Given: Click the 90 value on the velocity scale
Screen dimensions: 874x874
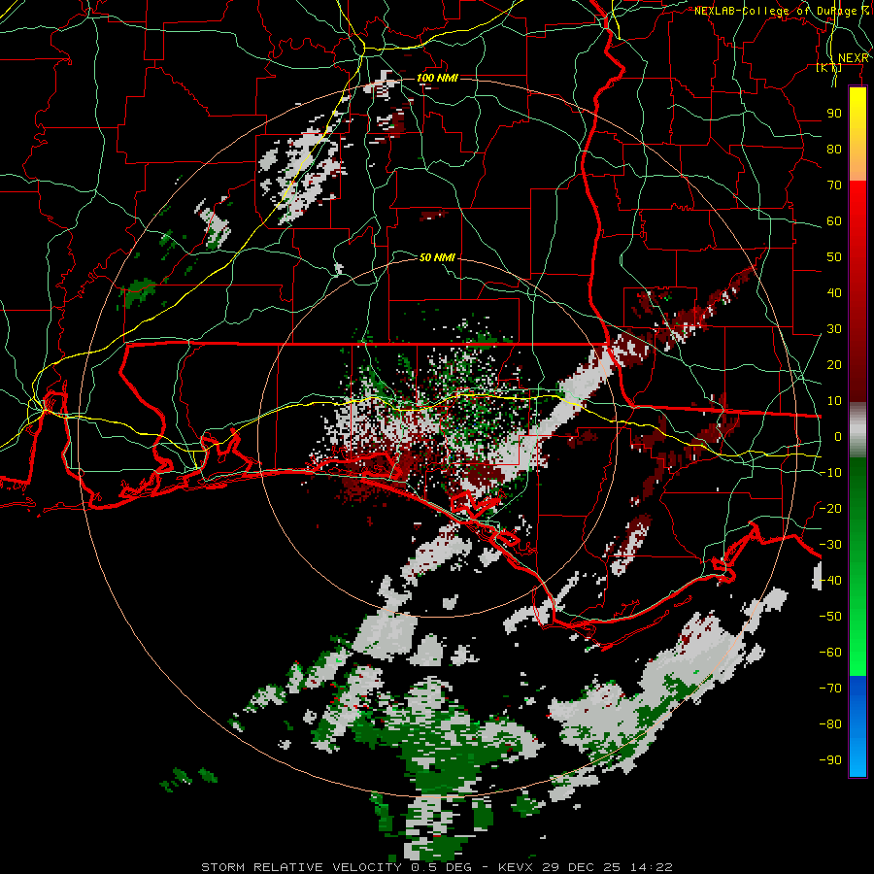Looking at the screenshot, I should pos(834,114).
